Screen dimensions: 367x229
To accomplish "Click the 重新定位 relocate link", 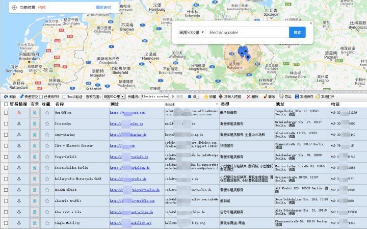I will tap(103, 8).
